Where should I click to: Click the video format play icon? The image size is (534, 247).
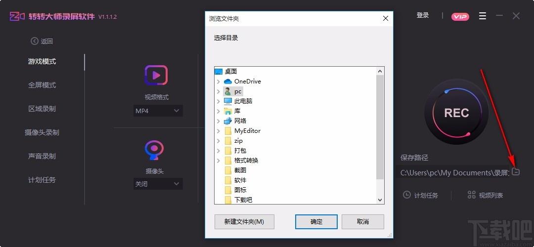(156, 75)
